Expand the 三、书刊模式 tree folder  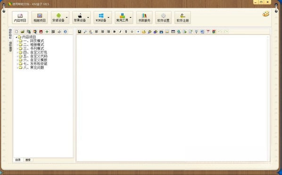click(17, 49)
